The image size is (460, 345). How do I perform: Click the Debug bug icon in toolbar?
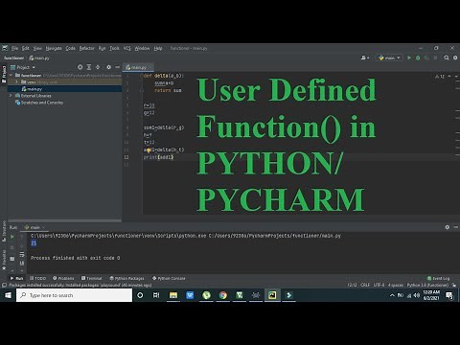tap(418, 57)
